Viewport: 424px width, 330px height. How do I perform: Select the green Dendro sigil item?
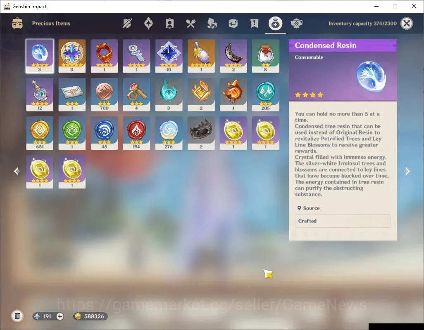pyautogui.click(x=72, y=133)
